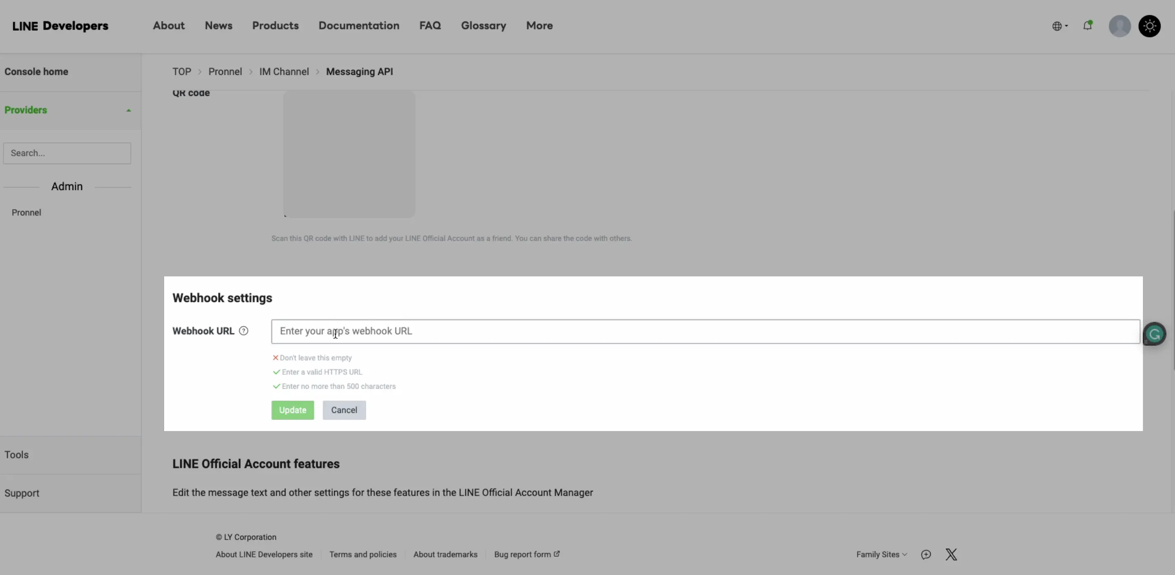Open the FAQ page
The image size is (1175, 575).
coord(430,26)
